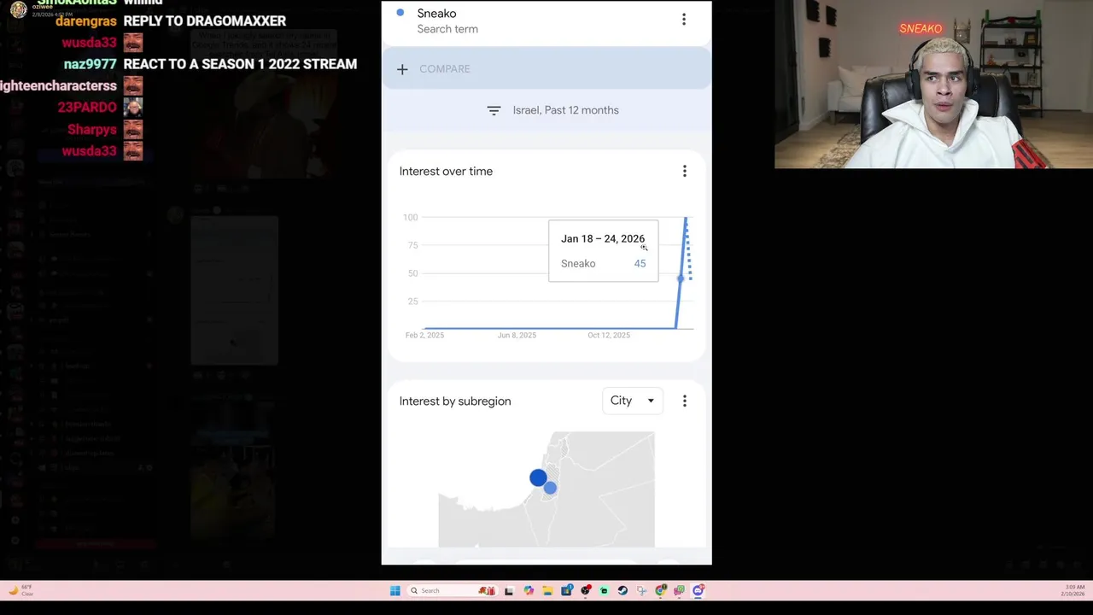
Task: Click the smaller light blue map bubble
Action: tap(550, 488)
